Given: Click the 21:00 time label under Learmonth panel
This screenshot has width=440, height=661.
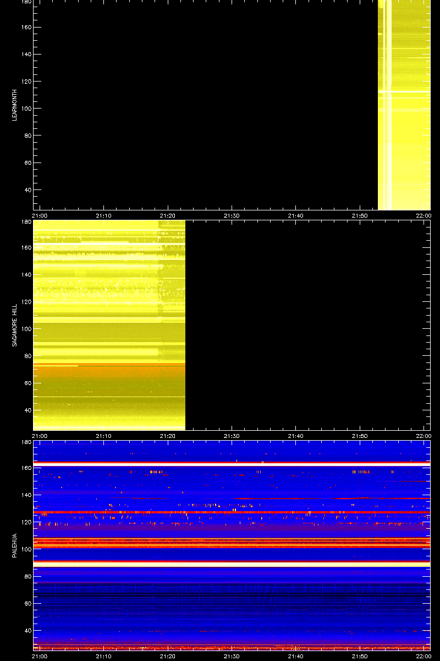Looking at the screenshot, I should [40, 215].
